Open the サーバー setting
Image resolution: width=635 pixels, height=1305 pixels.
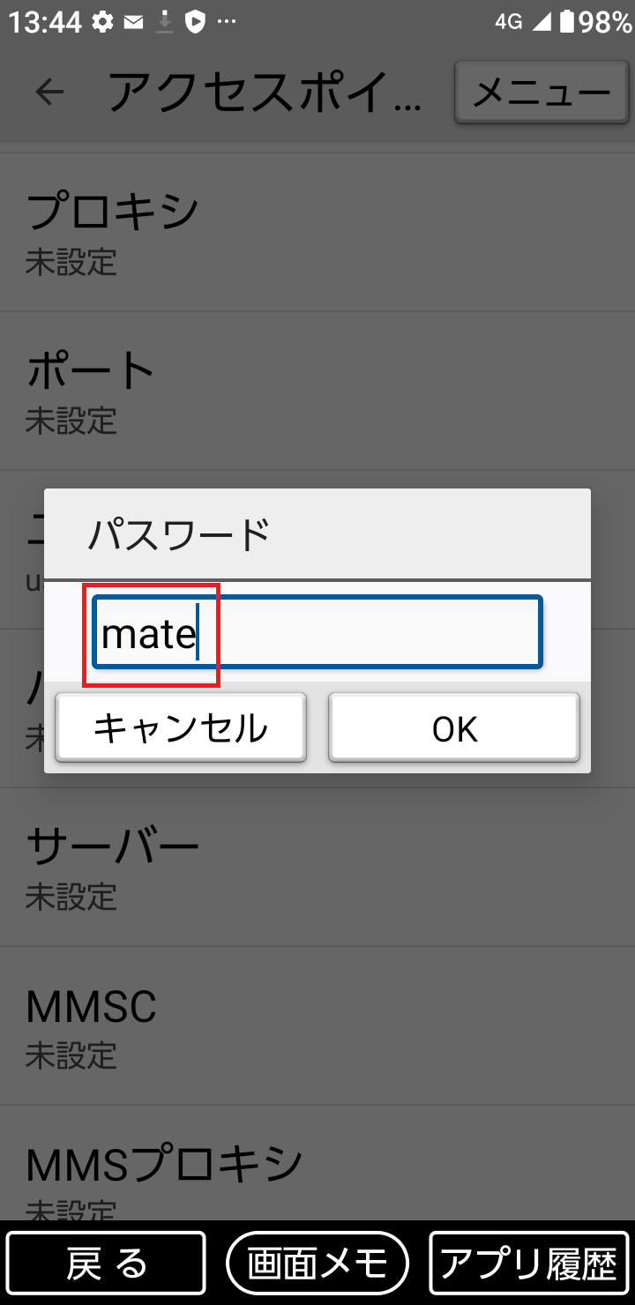click(317, 864)
